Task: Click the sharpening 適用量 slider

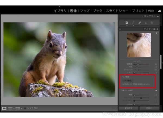Action: click(x=141, y=64)
